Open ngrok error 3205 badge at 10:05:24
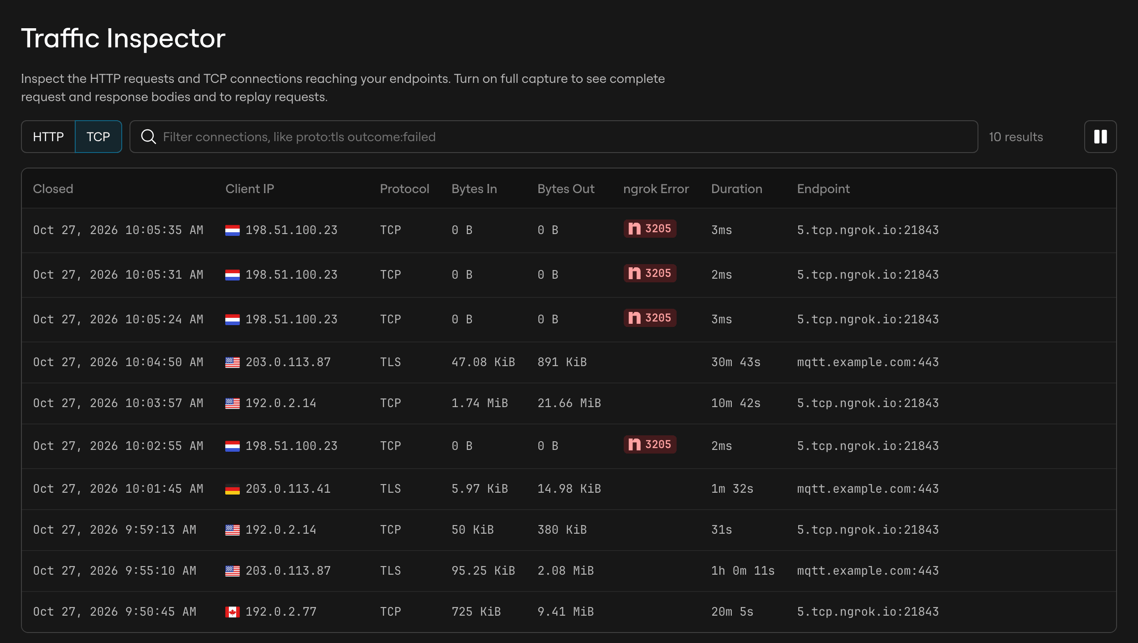 [x=650, y=318]
